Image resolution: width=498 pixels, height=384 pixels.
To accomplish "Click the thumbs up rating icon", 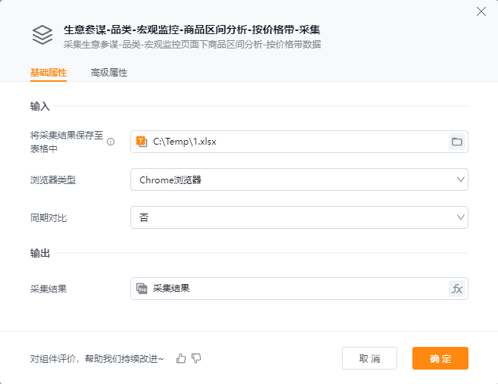I will (x=180, y=358).
